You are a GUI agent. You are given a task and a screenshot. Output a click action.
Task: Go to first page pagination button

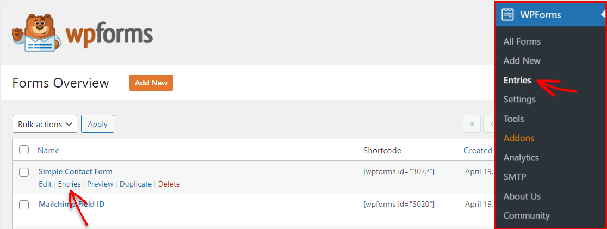click(x=472, y=124)
